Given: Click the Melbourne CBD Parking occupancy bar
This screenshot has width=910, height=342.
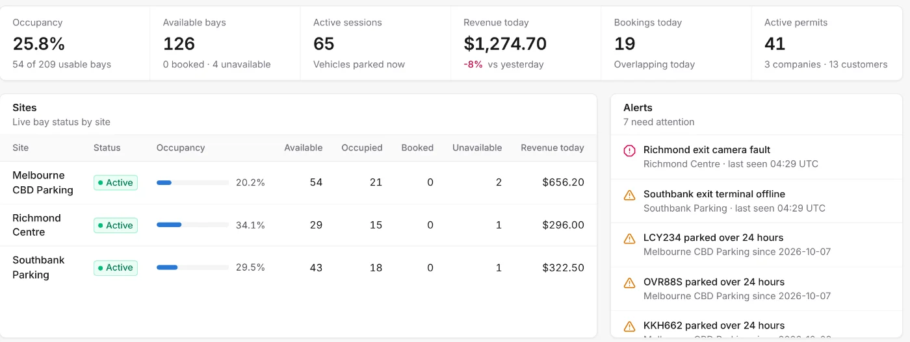Looking at the screenshot, I should [192, 183].
